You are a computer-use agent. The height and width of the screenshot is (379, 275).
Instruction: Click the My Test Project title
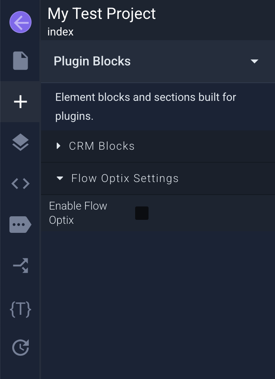tap(101, 14)
